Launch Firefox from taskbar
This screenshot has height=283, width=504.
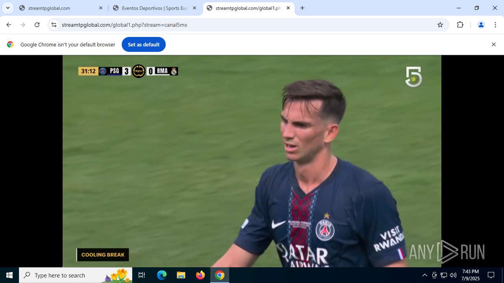[x=200, y=275]
